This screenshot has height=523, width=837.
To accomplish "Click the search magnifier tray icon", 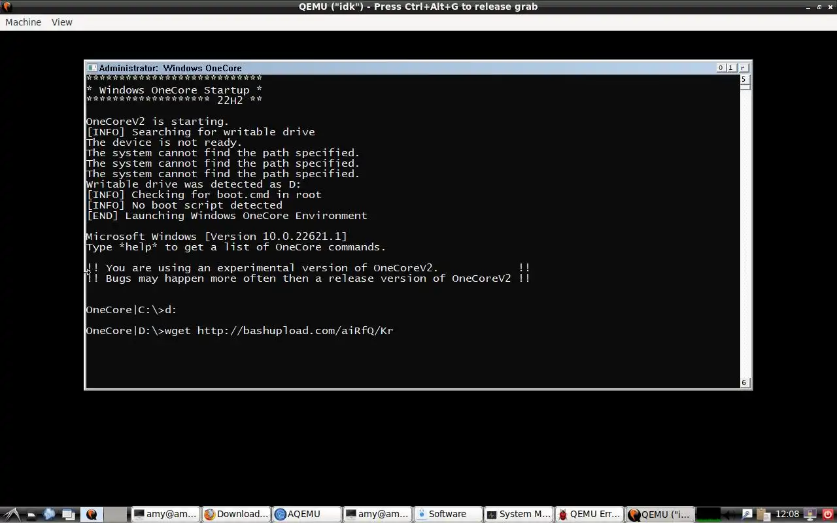I will [x=747, y=515].
